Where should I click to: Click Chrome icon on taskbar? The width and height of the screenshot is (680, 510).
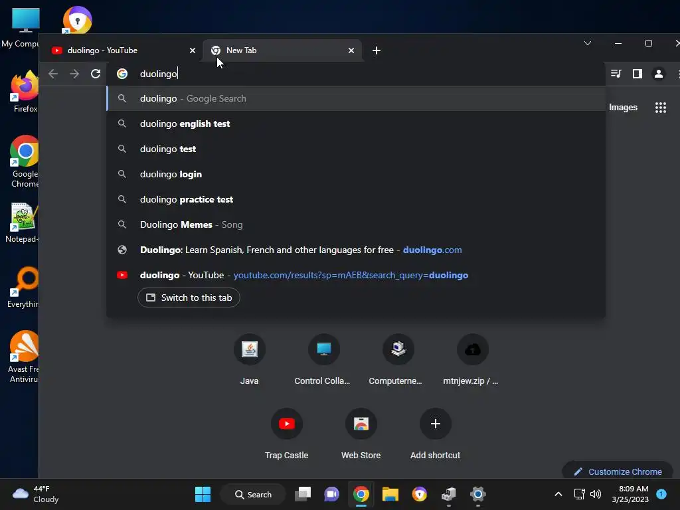[x=361, y=494]
